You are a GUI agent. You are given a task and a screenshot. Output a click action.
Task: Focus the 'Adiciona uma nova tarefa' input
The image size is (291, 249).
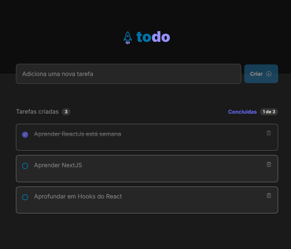(128, 74)
